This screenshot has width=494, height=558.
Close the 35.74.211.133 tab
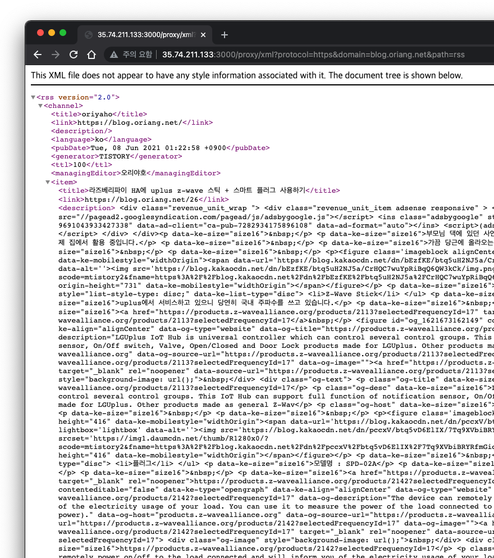203,35
